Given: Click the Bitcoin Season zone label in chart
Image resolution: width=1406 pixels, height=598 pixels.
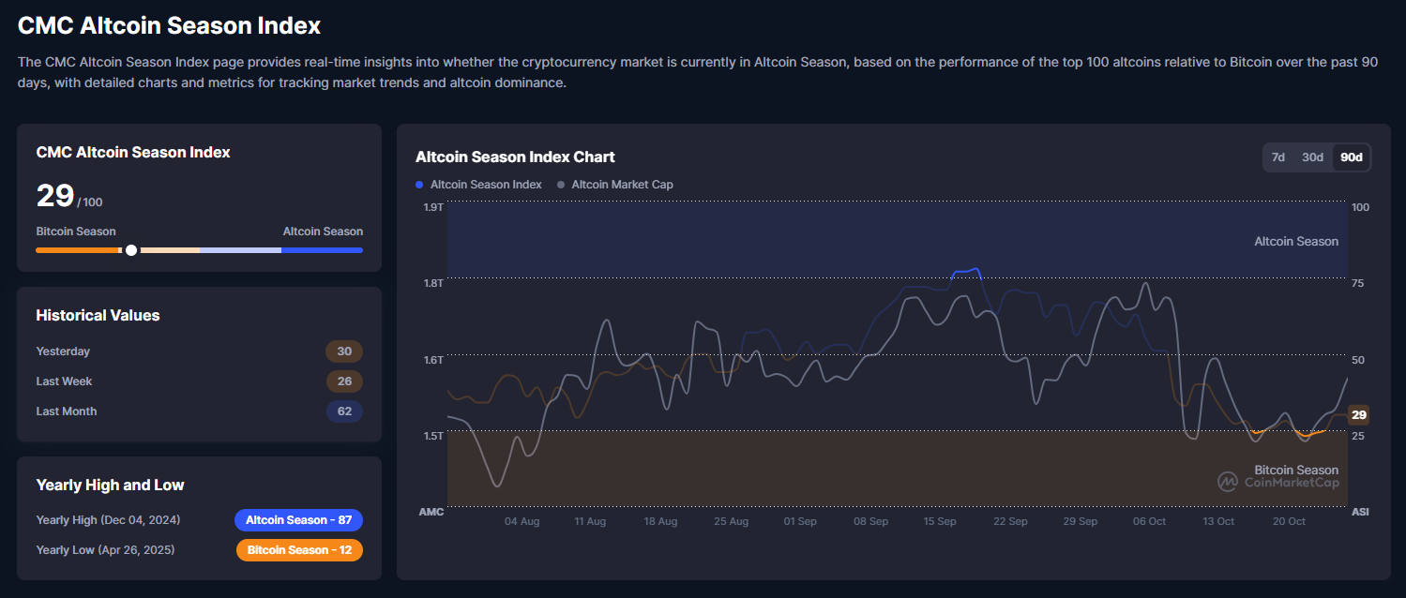Looking at the screenshot, I should coord(1296,470).
